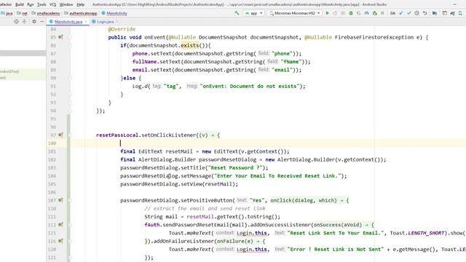This screenshot has width=466, height=262.
Task: Open the VCS menu
Action: (x=53, y=4)
